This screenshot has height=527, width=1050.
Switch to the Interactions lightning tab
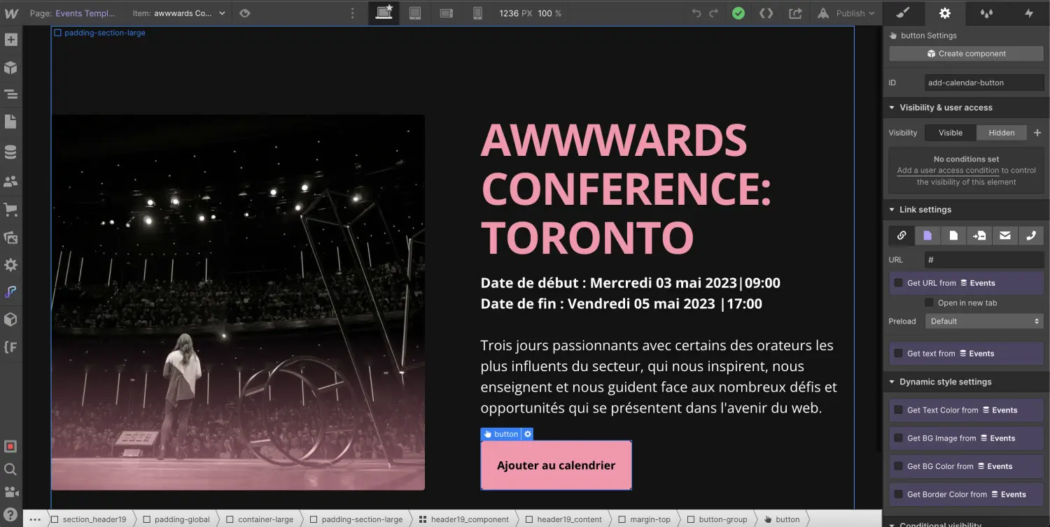click(x=1029, y=13)
